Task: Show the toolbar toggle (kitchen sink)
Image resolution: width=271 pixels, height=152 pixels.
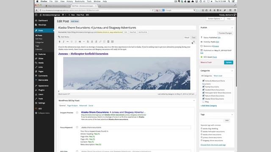Action: pyautogui.click(x=112, y=42)
